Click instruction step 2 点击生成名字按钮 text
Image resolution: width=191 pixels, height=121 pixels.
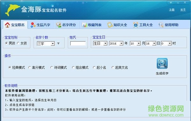point(20,105)
